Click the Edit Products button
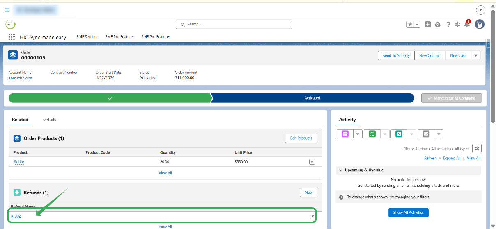The image size is (496, 229). (x=301, y=138)
